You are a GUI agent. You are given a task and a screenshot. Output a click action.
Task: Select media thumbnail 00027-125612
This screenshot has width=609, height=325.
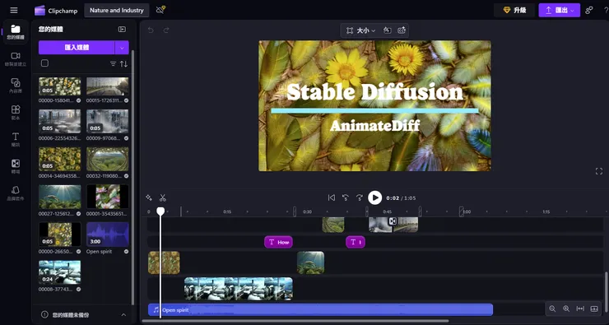[x=60, y=197]
